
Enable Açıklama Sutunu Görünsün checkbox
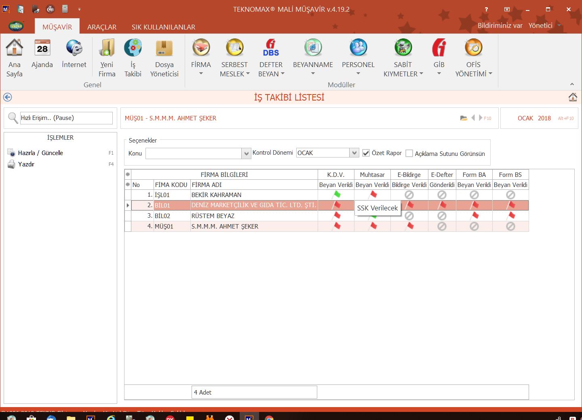[409, 153]
